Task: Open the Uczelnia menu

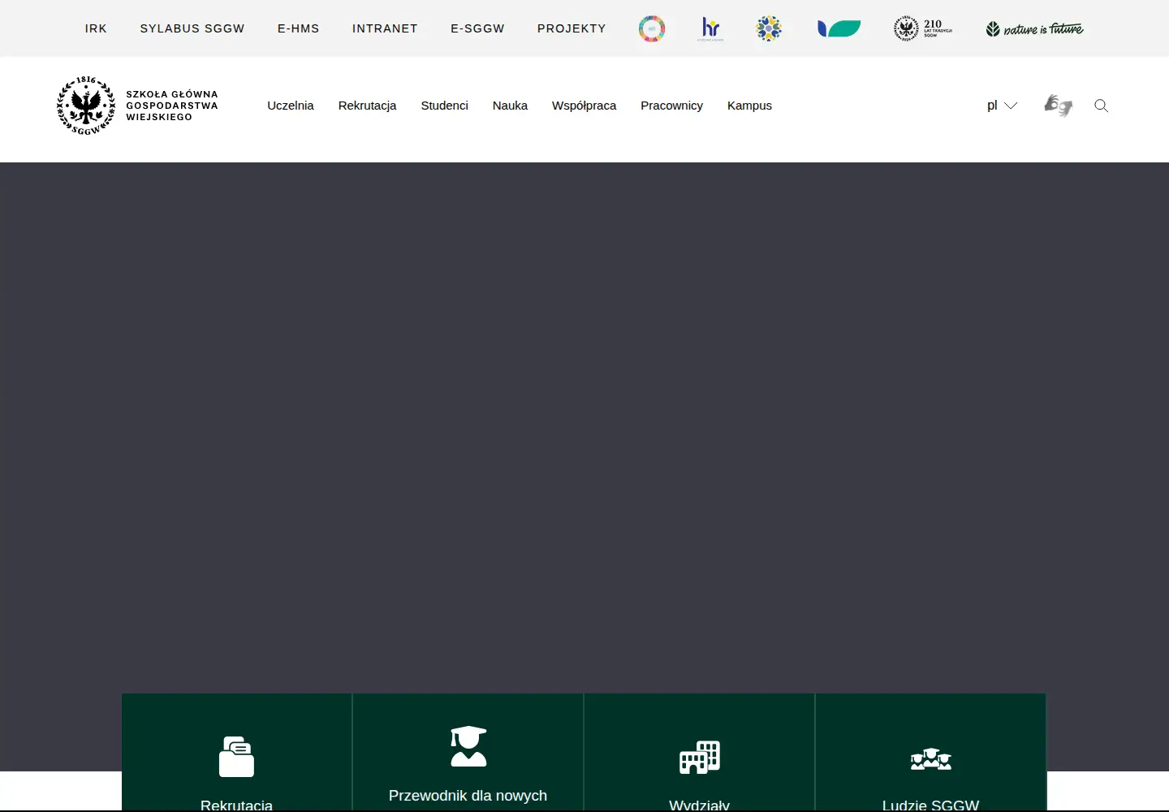Action: pyautogui.click(x=291, y=106)
